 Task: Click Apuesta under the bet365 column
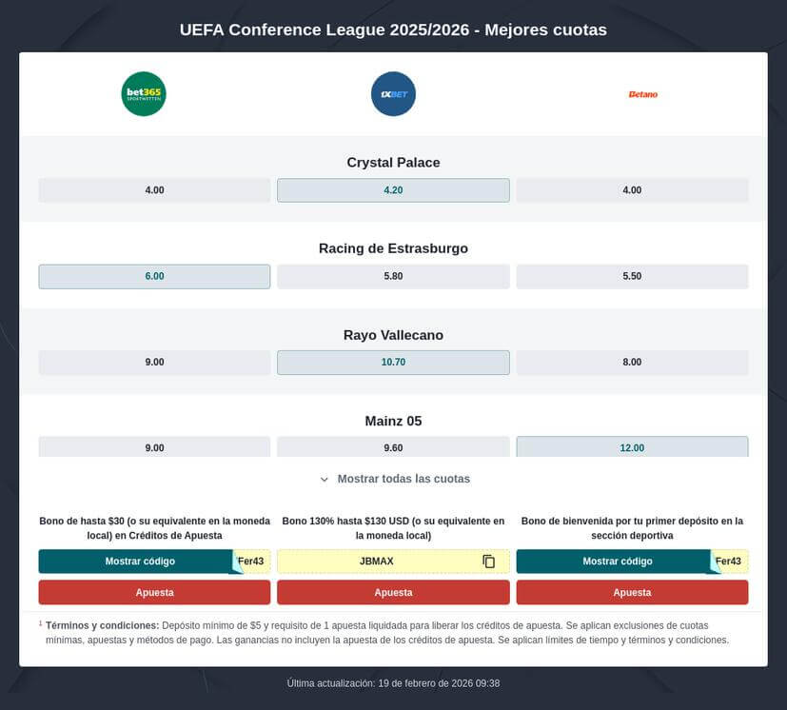click(x=154, y=592)
